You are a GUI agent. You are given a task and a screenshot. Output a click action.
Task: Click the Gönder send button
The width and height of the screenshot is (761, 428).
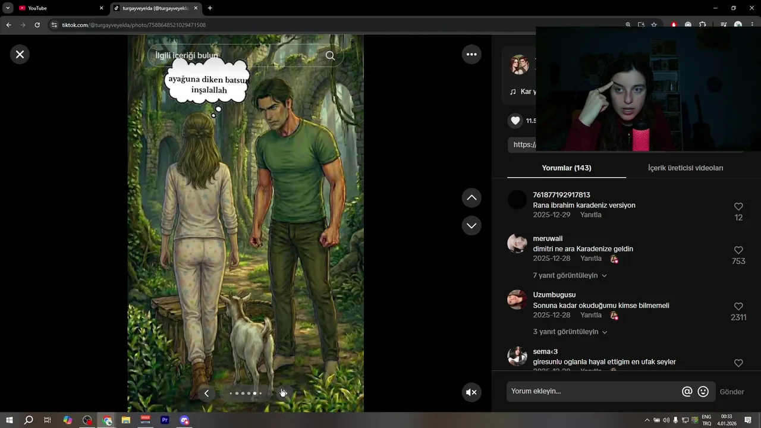pyautogui.click(x=732, y=392)
